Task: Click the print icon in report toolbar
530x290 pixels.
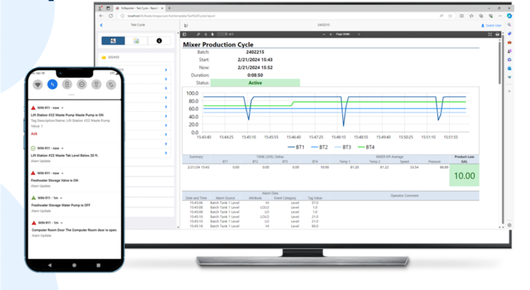Action: pyautogui.click(x=496, y=34)
